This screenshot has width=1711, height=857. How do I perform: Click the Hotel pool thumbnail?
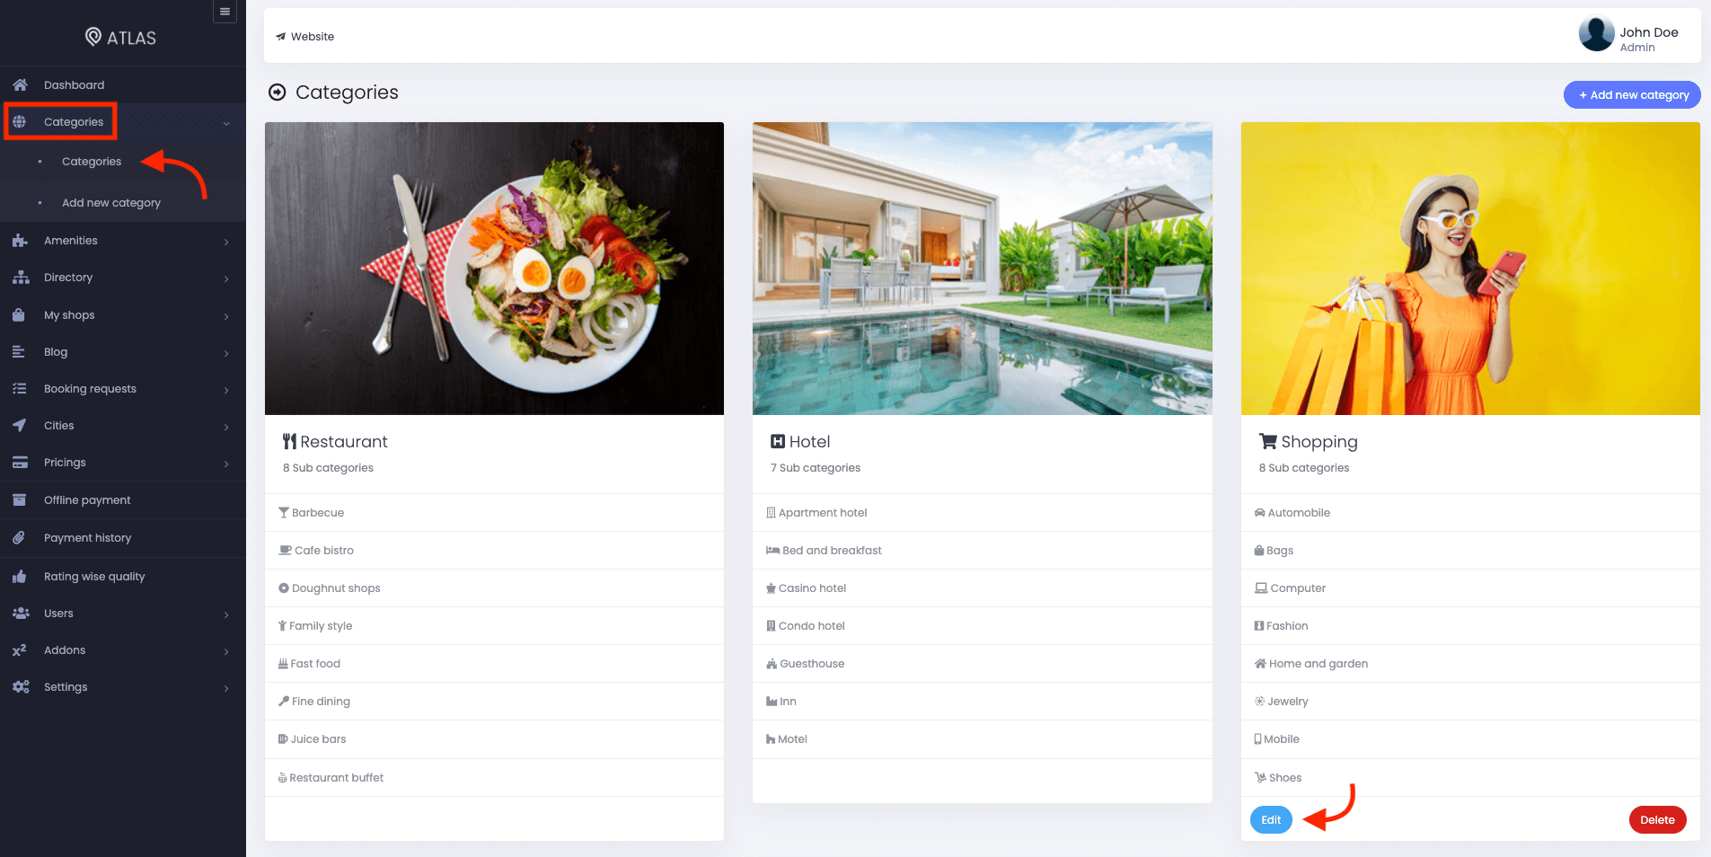[982, 269]
